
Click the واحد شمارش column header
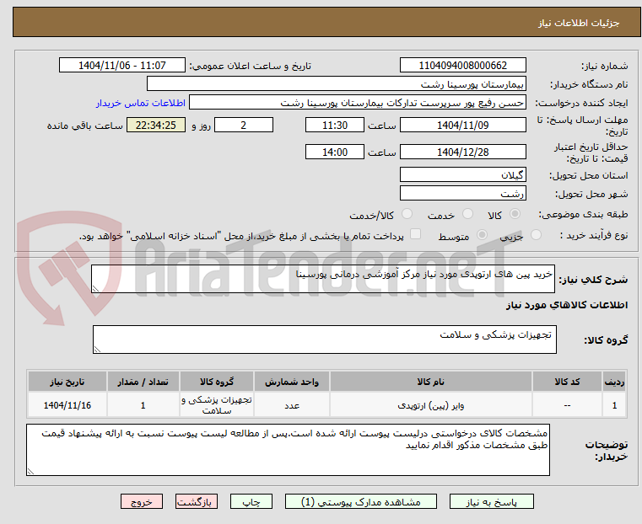tap(292, 382)
